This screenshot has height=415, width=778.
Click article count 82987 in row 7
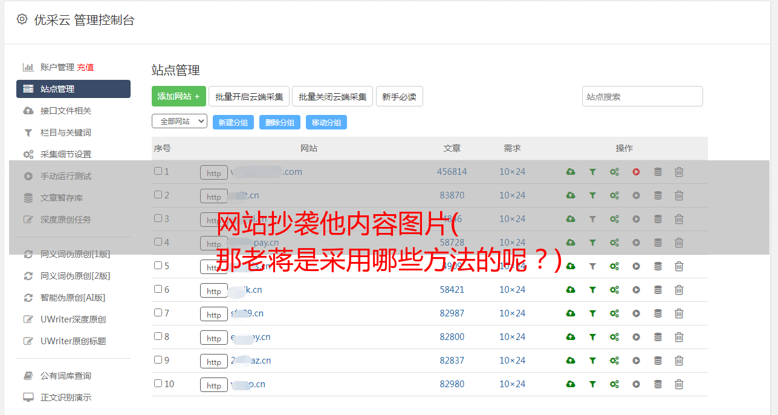tap(452, 313)
